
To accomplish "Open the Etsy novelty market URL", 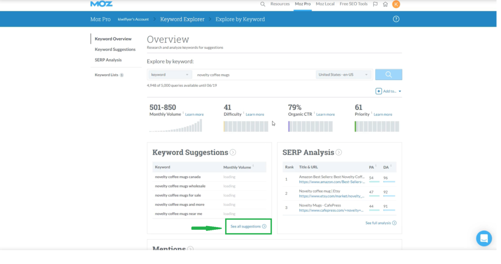I will coord(331,196).
